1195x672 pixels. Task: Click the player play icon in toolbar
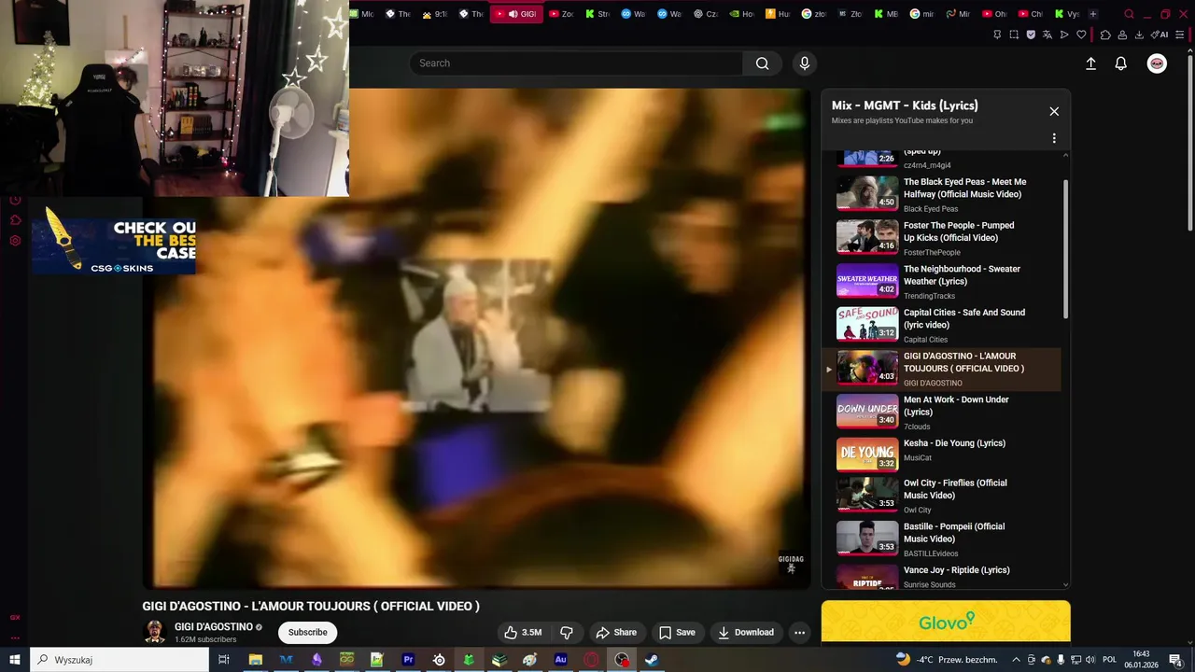(x=1064, y=35)
